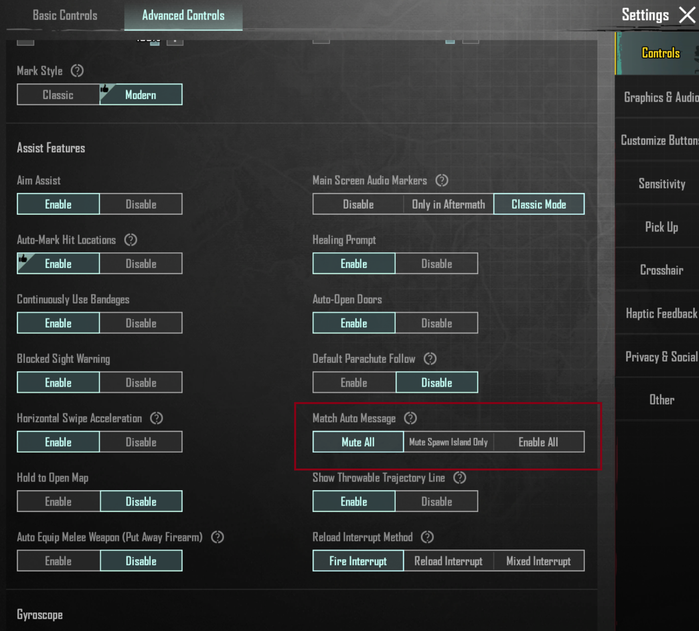Enable Continuously Use Bandages

[x=58, y=323]
